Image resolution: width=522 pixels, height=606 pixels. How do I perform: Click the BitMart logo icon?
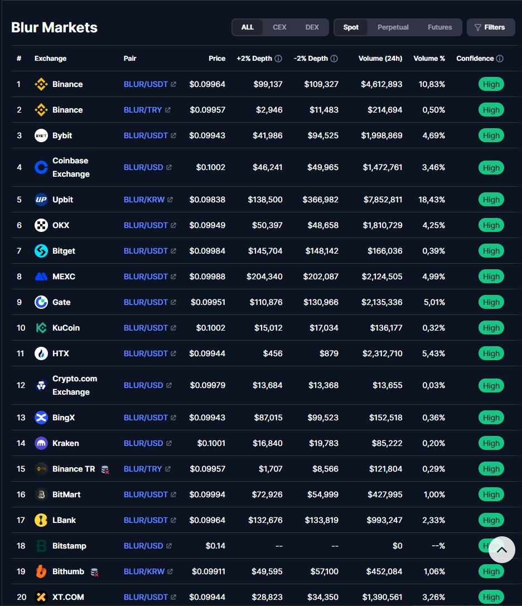[41, 495]
